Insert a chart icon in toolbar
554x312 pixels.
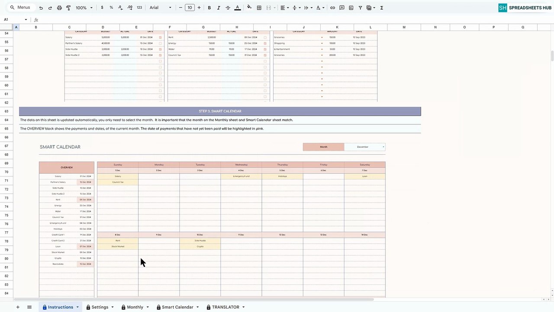pos(351,8)
